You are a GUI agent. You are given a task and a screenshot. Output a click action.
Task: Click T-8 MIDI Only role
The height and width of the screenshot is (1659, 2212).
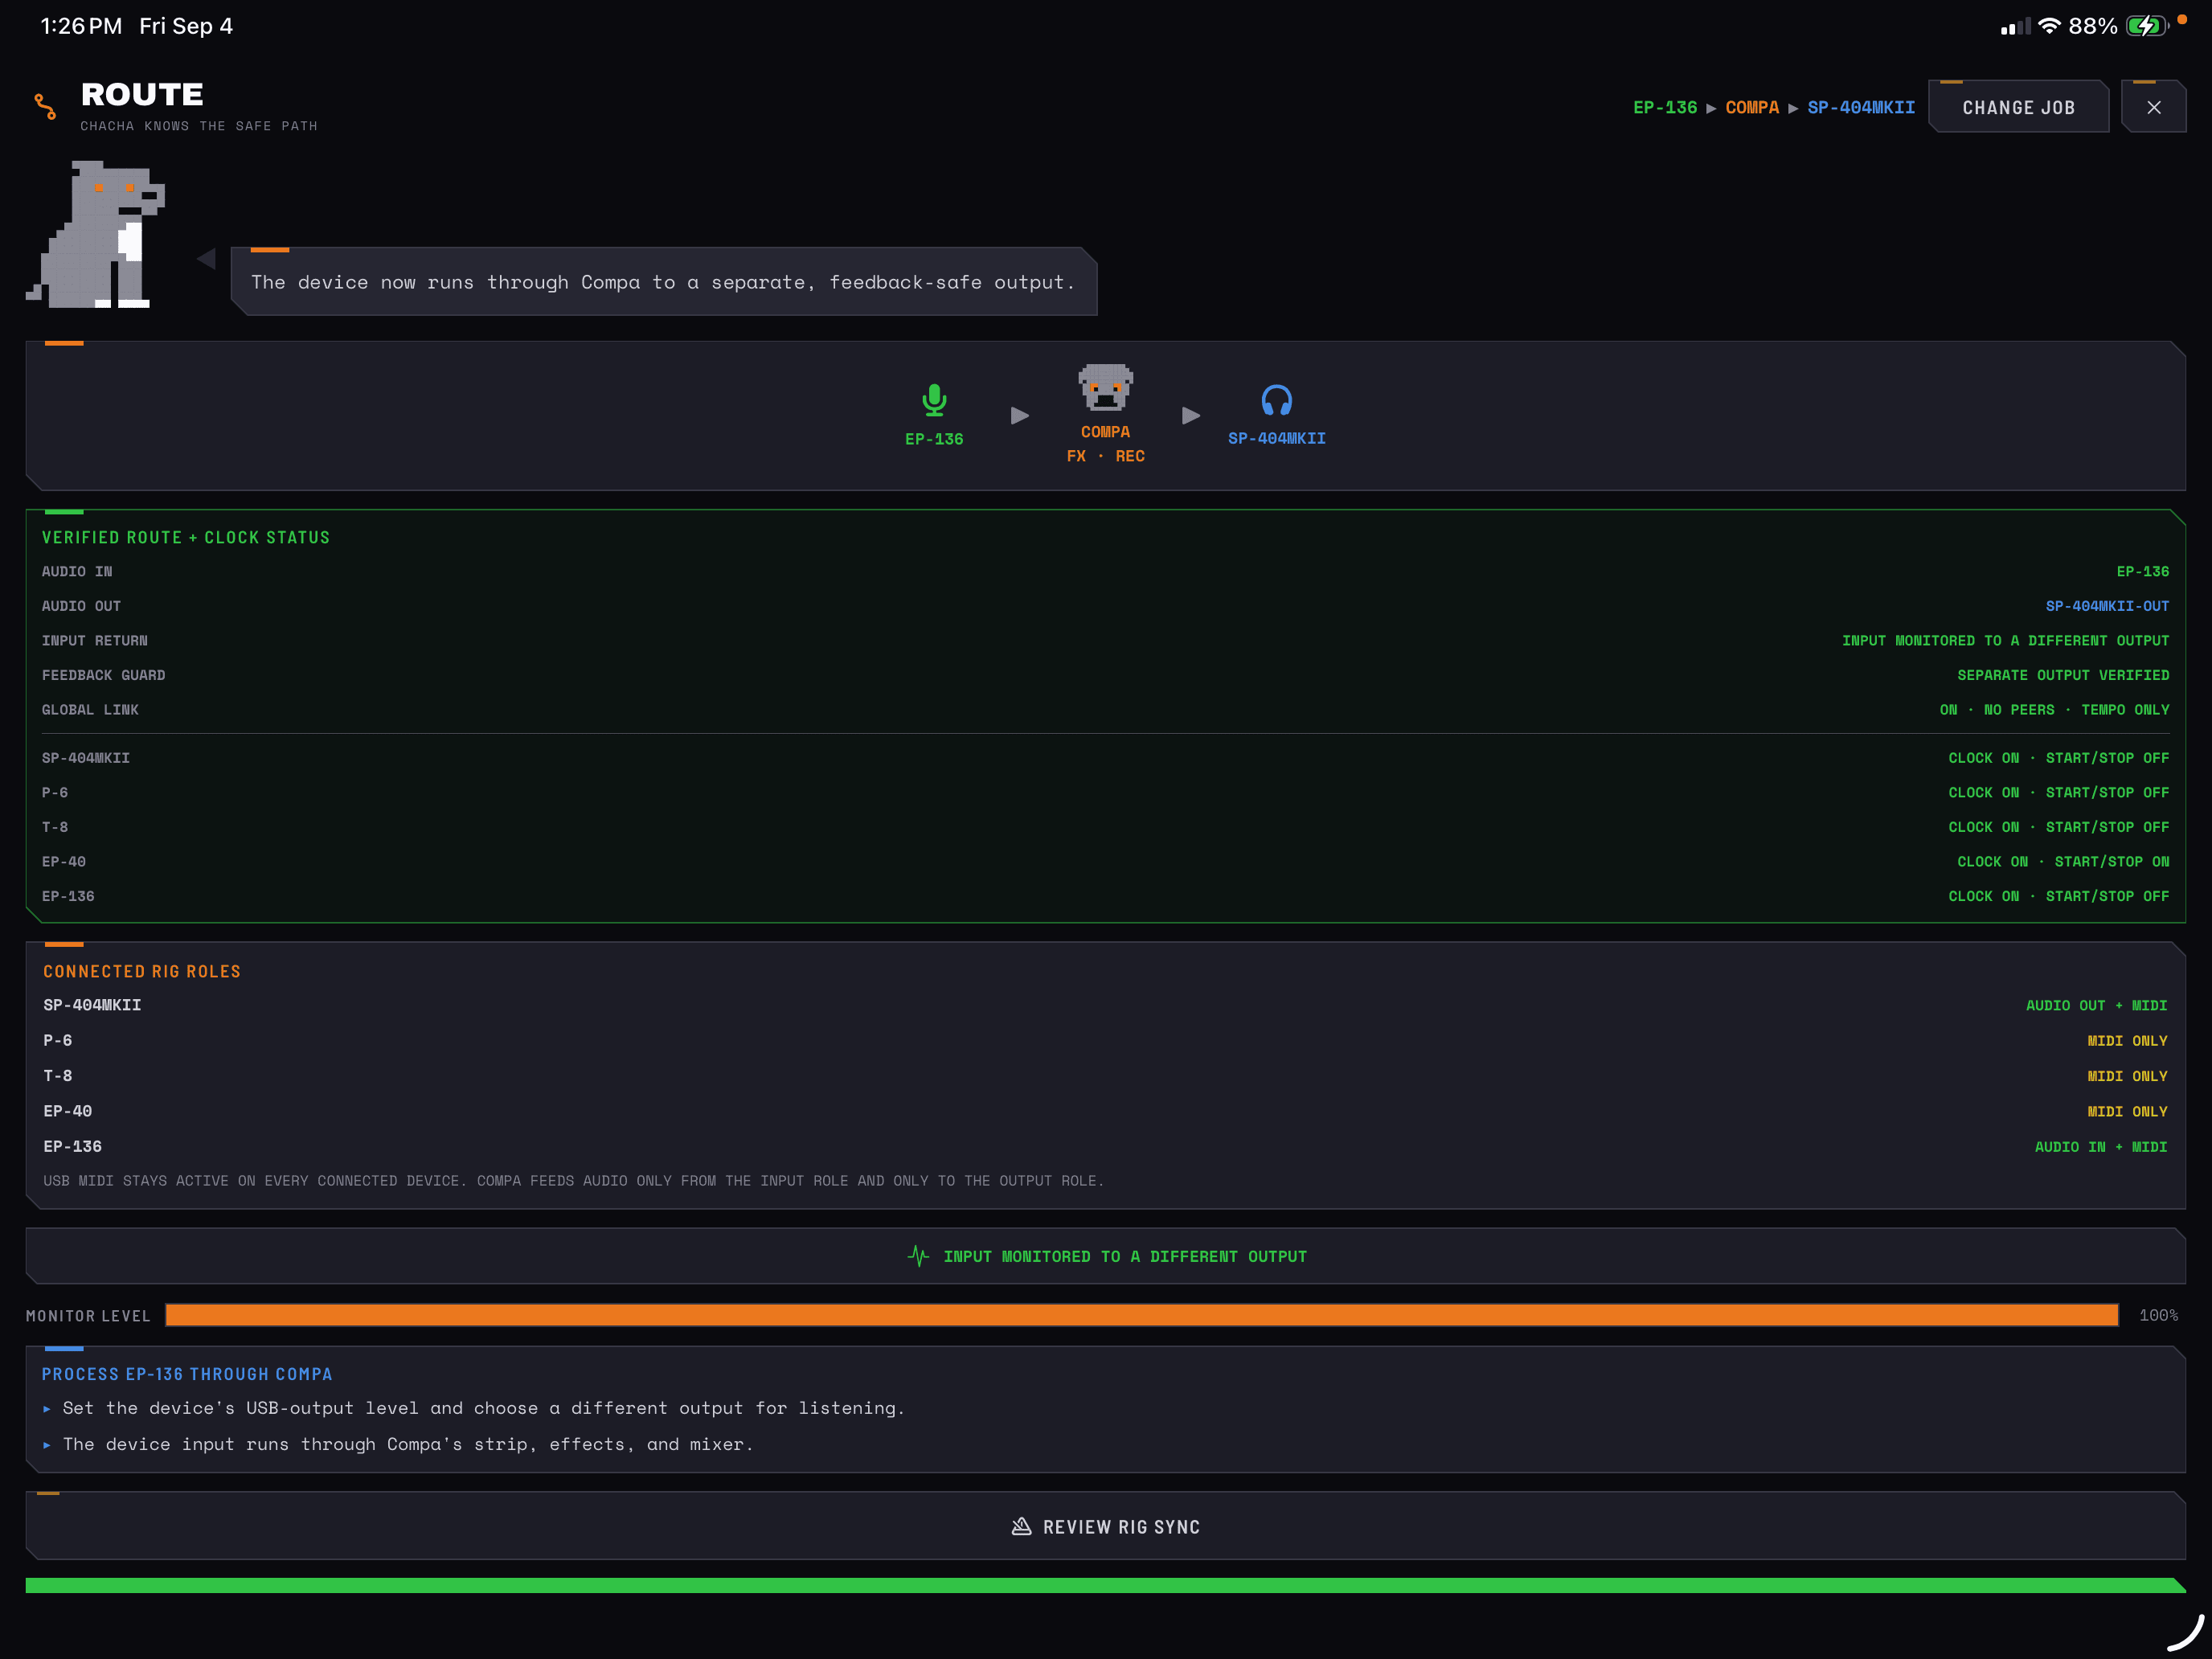coord(2127,1076)
